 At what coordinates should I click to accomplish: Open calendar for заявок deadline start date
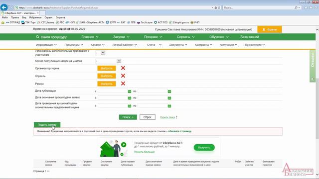130,98
